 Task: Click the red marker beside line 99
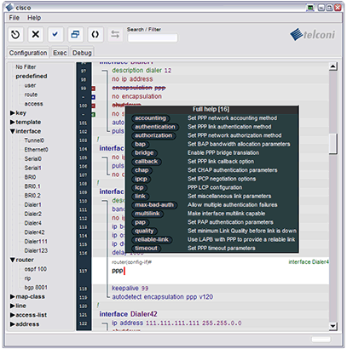tap(93, 89)
